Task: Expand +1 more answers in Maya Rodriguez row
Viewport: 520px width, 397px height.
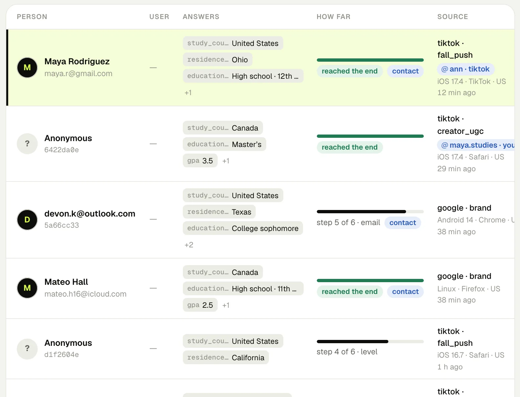Action: click(188, 93)
